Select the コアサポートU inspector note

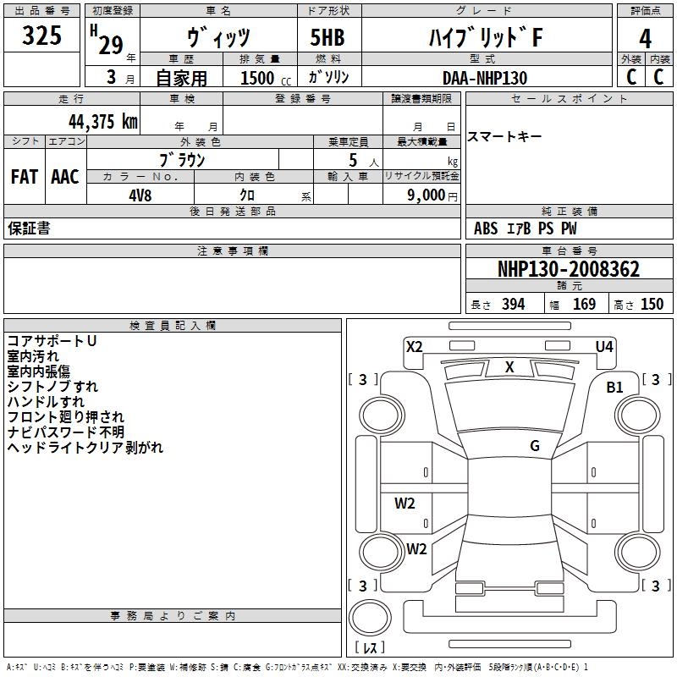coord(52,341)
